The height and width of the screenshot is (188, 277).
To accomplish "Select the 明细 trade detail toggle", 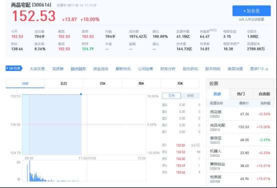I will click(x=190, y=95).
